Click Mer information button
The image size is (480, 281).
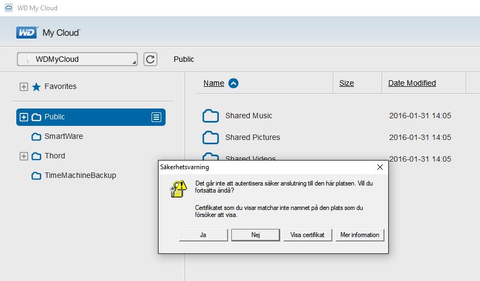pyautogui.click(x=359, y=235)
